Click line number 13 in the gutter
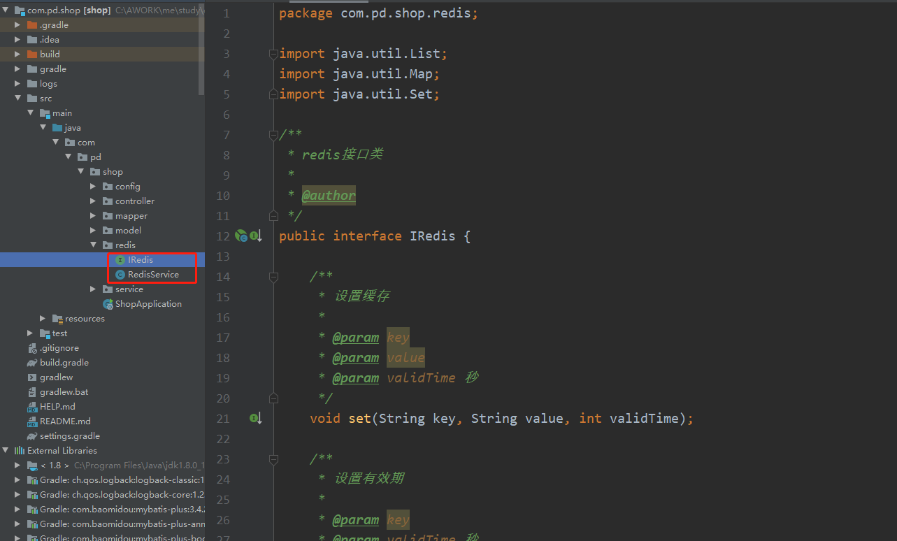The image size is (897, 541). point(223,257)
